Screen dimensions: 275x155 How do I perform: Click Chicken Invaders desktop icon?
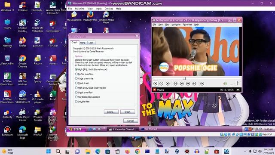23,26
